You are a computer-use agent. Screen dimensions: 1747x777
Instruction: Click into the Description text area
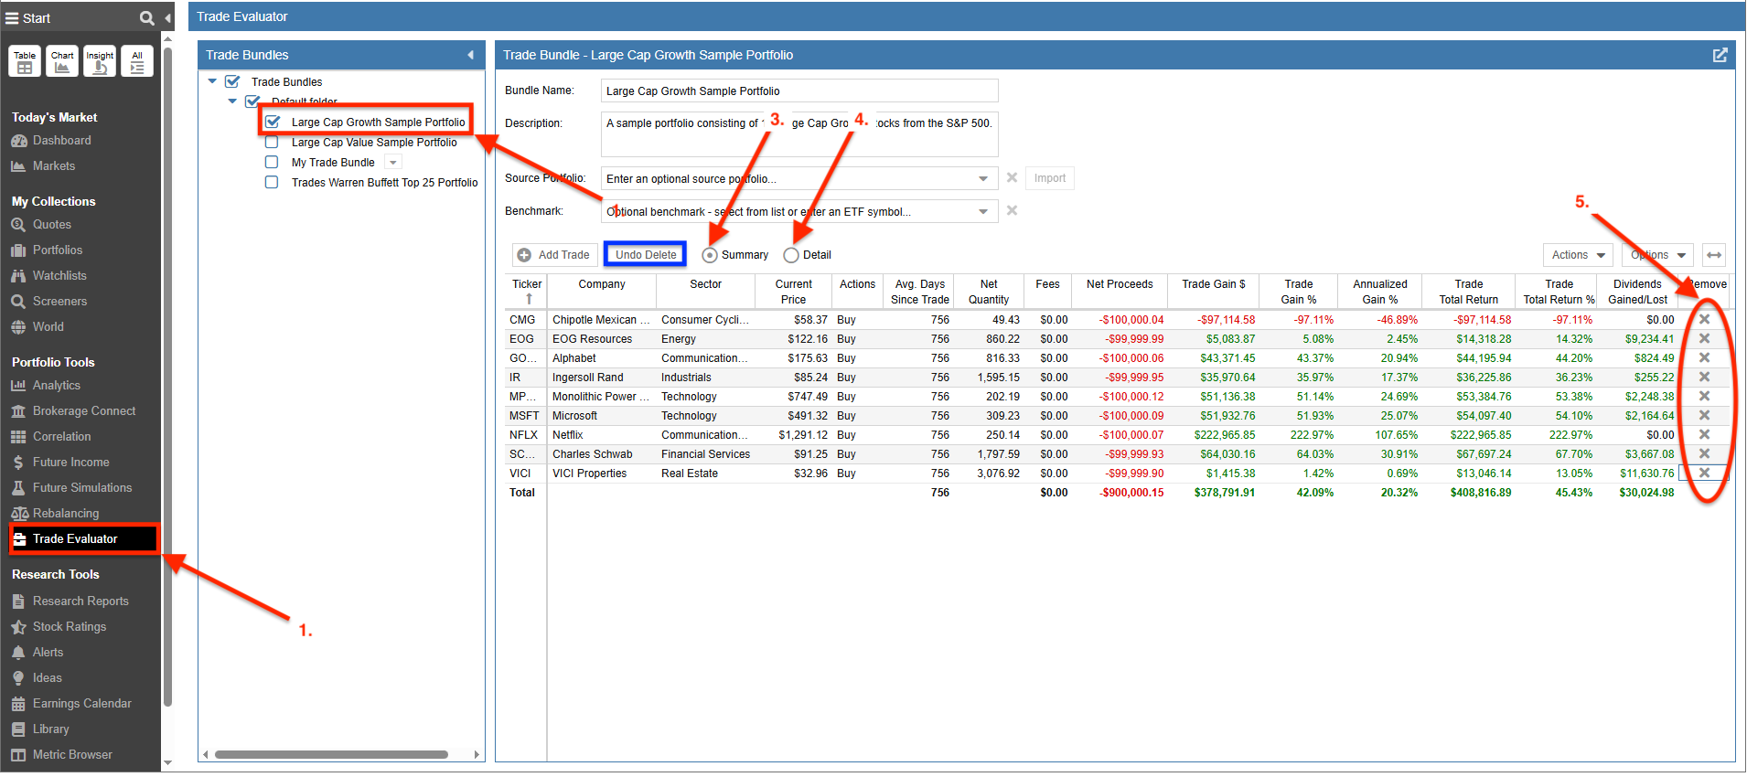[x=799, y=134]
